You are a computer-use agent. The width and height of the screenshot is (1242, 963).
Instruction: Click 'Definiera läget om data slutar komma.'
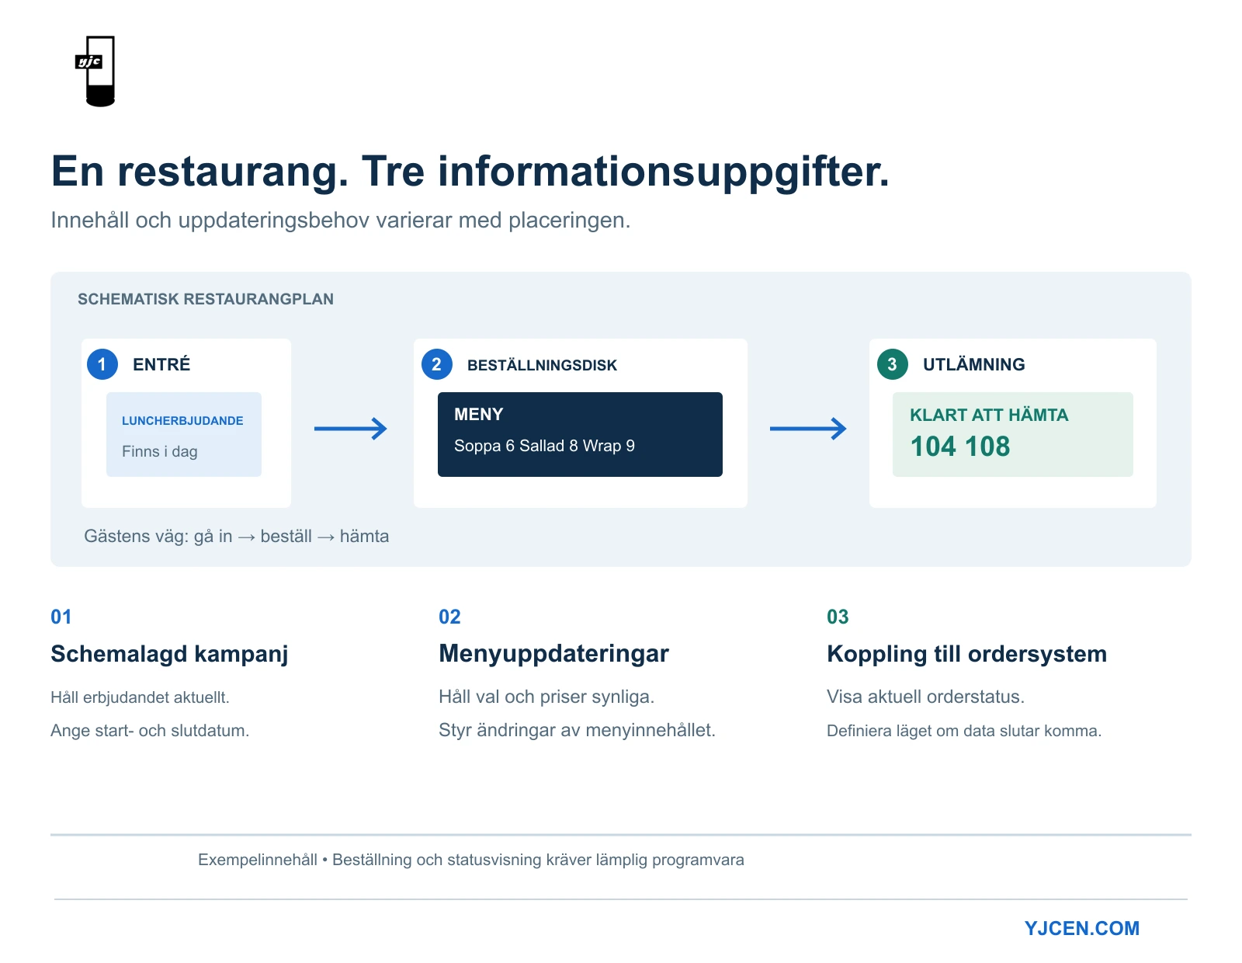pyautogui.click(x=964, y=731)
